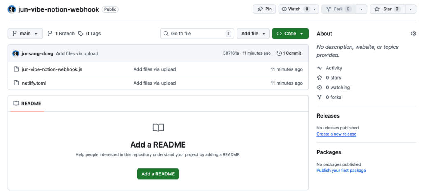Click into the Go to file field
This screenshot has height=196, width=422.
pyautogui.click(x=197, y=34)
